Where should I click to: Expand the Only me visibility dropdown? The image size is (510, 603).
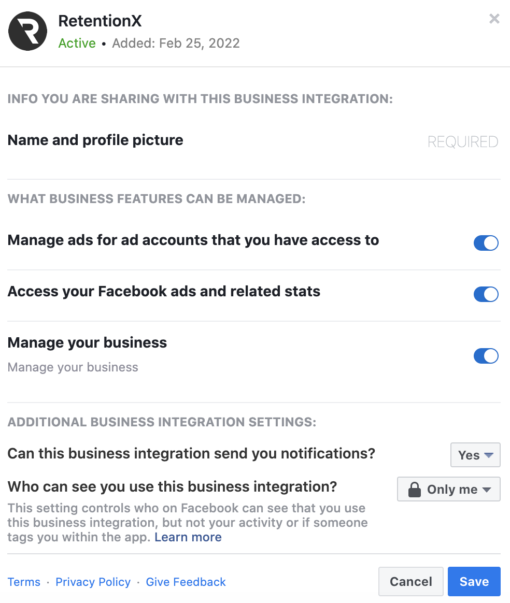(448, 489)
